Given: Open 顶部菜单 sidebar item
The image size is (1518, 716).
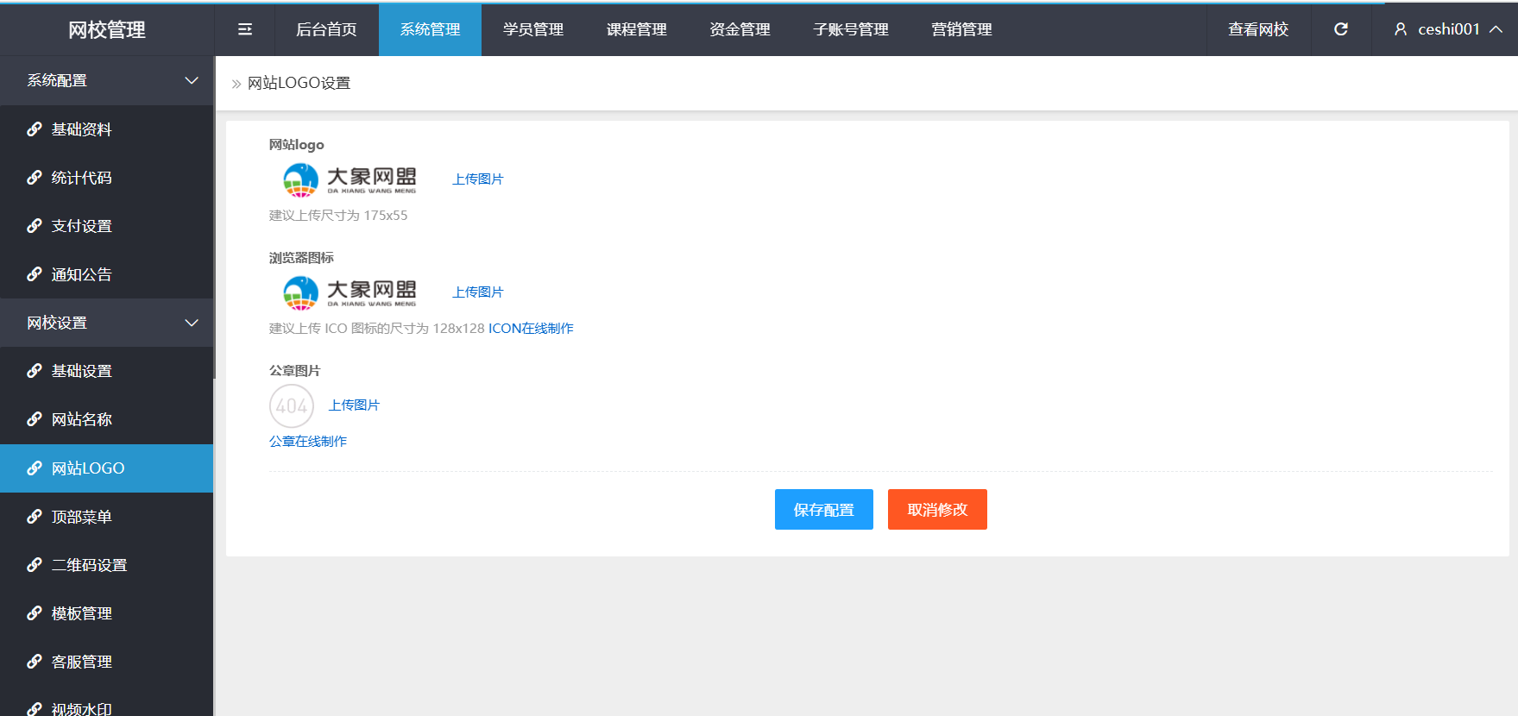Looking at the screenshot, I should (x=106, y=517).
